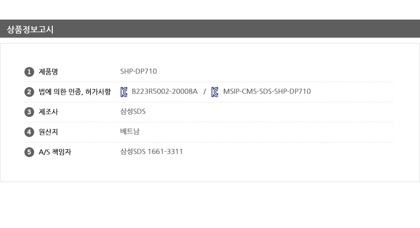420x228 pixels.
Task: Click certification number B223R5002-20008A
Action: [165, 92]
